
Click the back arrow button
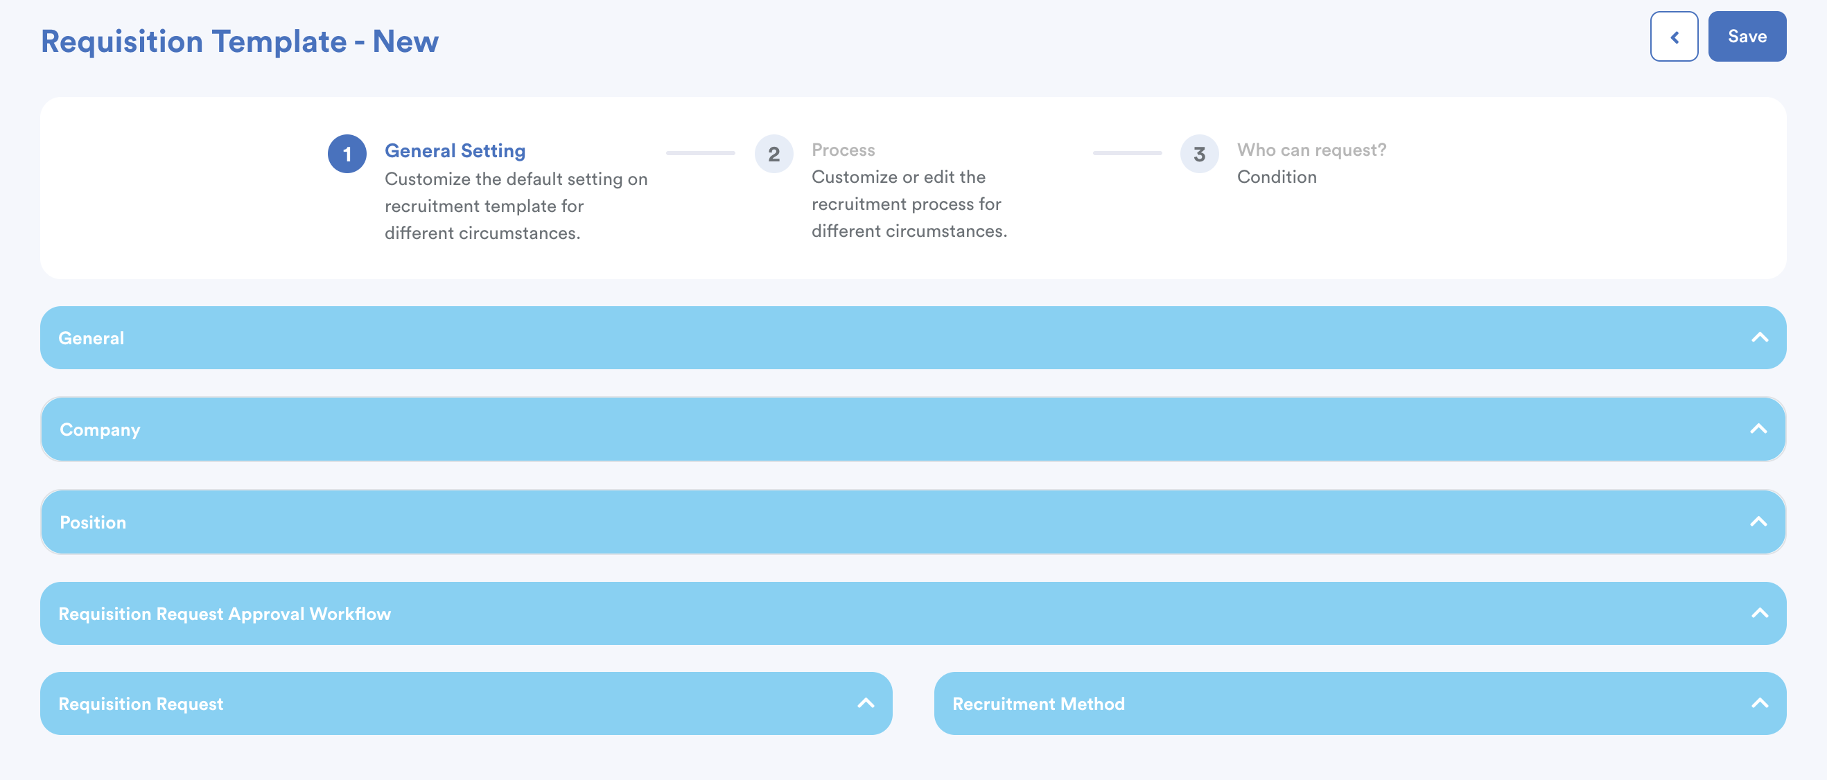coord(1673,37)
